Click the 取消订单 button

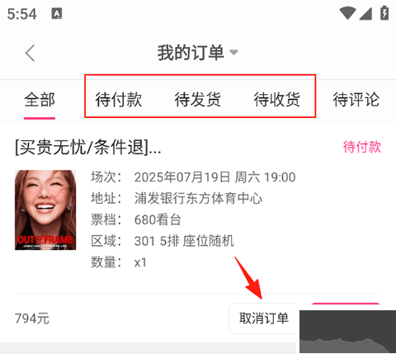coord(263,319)
